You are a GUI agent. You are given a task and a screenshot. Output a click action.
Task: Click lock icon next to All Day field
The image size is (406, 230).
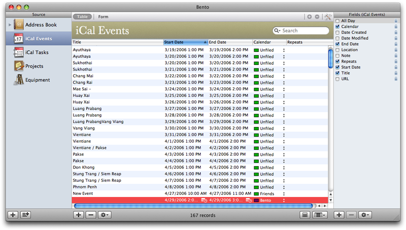tap(396, 21)
